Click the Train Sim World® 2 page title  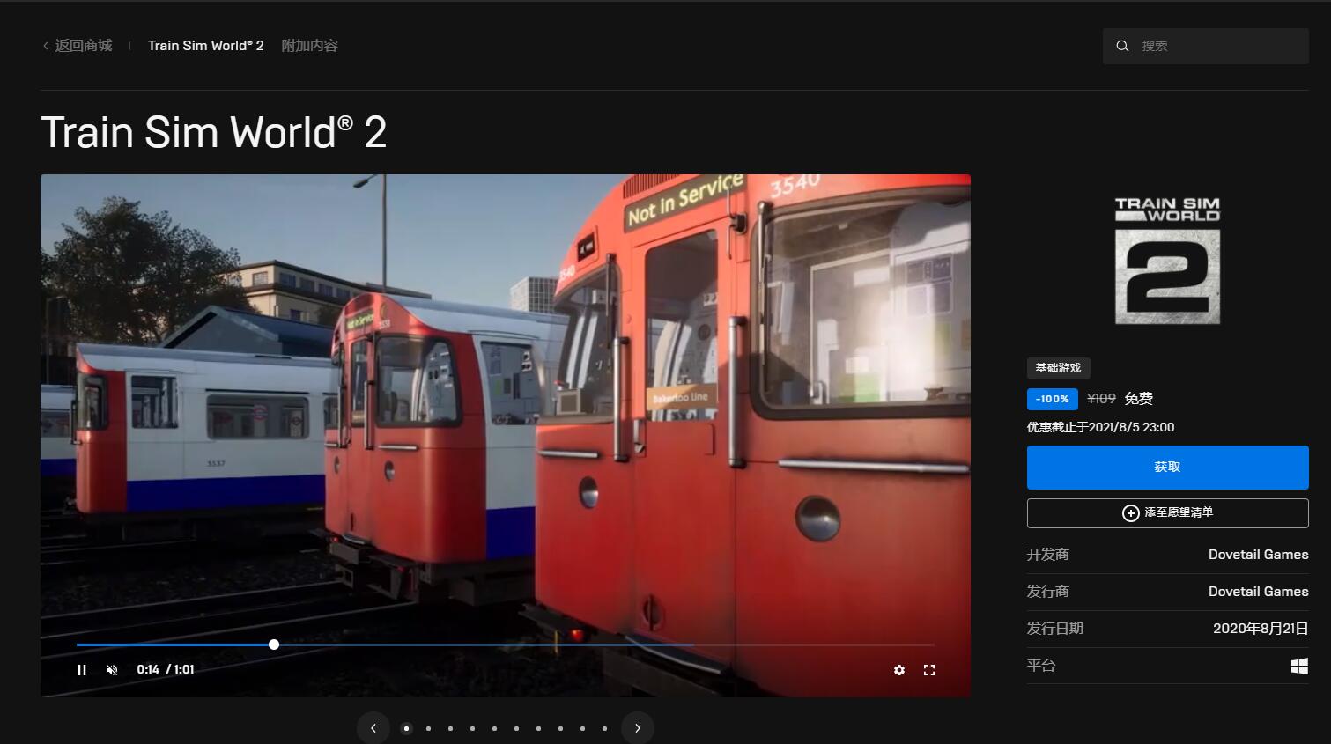point(214,133)
